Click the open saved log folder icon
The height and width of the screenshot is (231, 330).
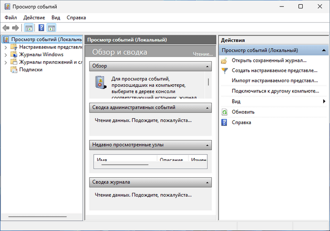224,60
